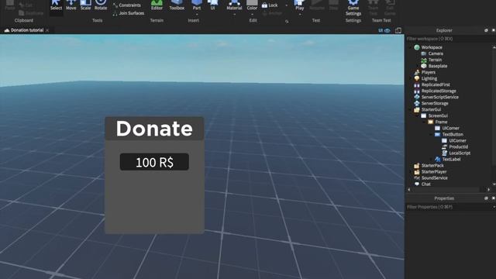Click the ReplicatedFirst icon
The height and width of the screenshot is (279, 496).
point(417,84)
